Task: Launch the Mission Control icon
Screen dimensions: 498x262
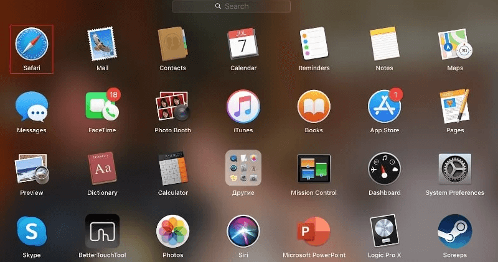Action: [x=314, y=168]
